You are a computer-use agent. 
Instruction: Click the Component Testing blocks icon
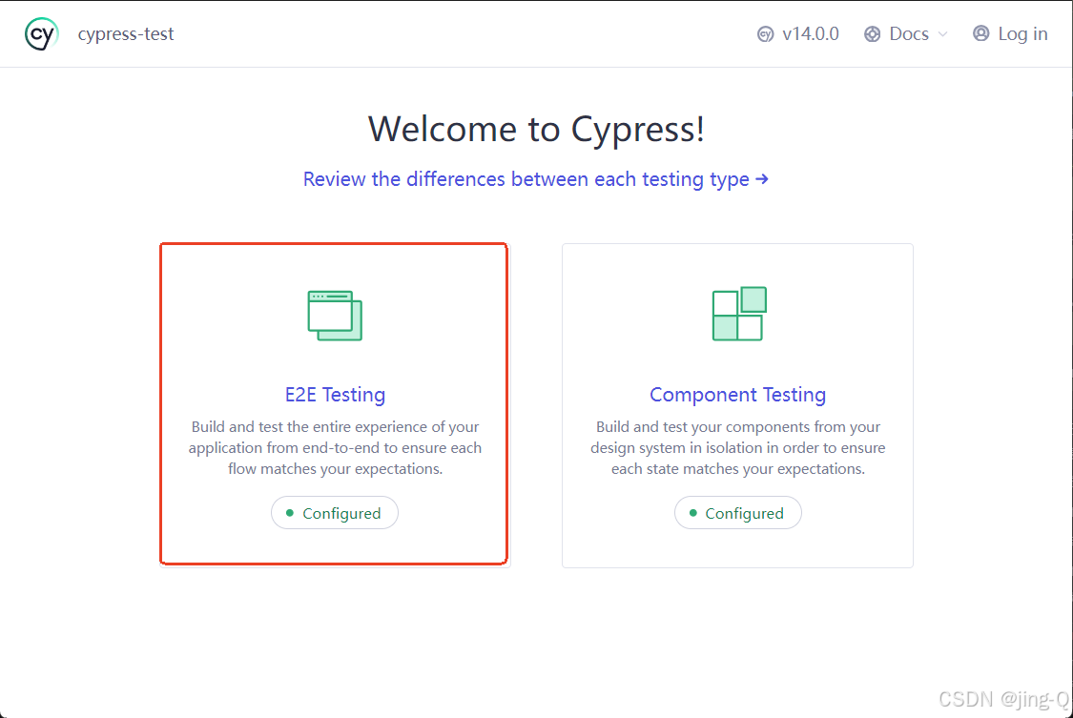[x=739, y=314]
